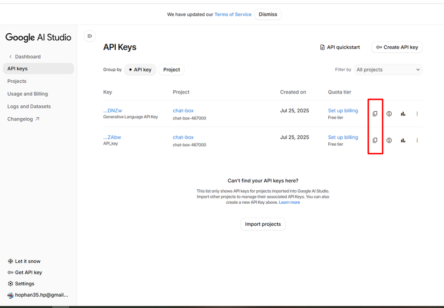Click Generative Language API Key label
The height and width of the screenshot is (308, 444).
(x=131, y=117)
